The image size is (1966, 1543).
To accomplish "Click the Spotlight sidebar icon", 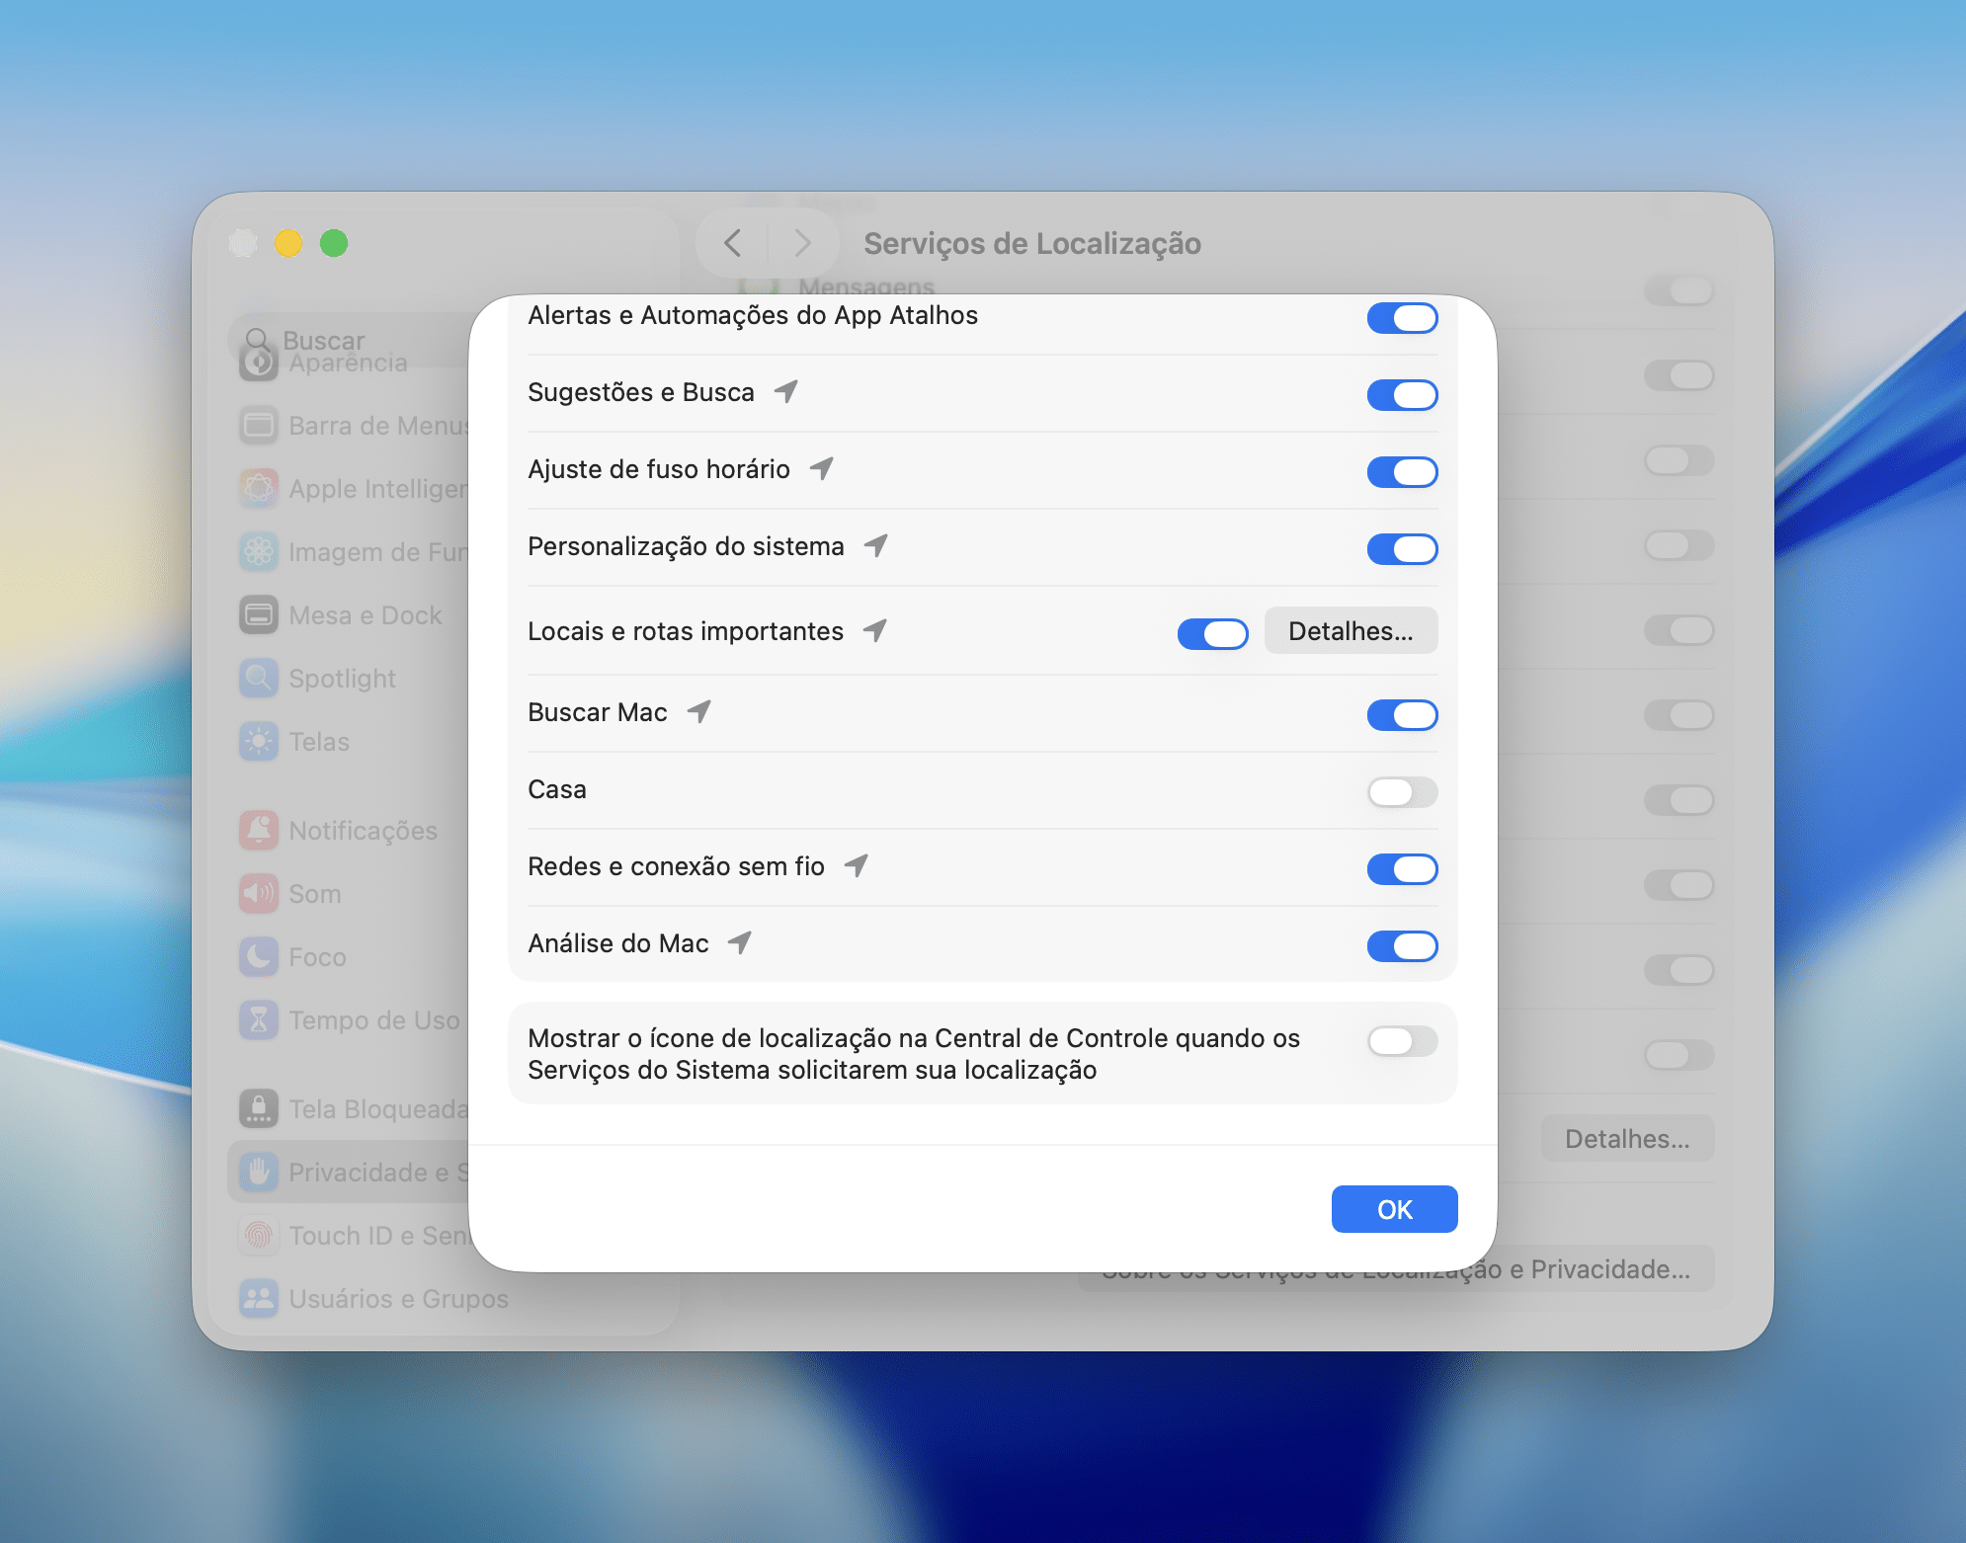I will point(259,679).
